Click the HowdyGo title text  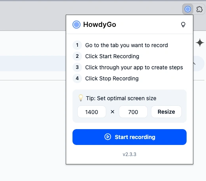click(x=99, y=25)
